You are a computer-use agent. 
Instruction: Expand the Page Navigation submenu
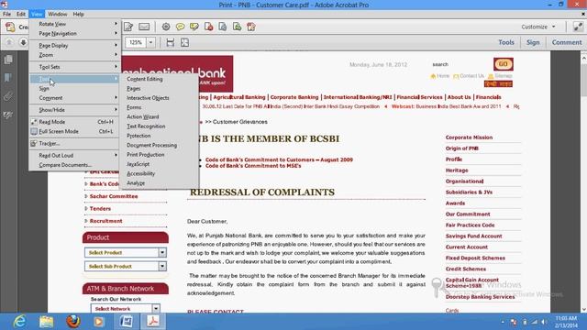pos(75,33)
